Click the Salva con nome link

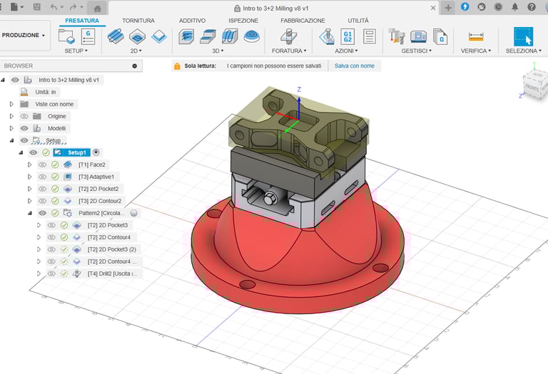pyautogui.click(x=355, y=66)
